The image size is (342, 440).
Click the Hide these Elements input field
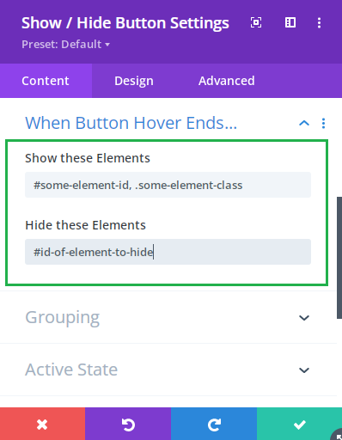pos(168,252)
